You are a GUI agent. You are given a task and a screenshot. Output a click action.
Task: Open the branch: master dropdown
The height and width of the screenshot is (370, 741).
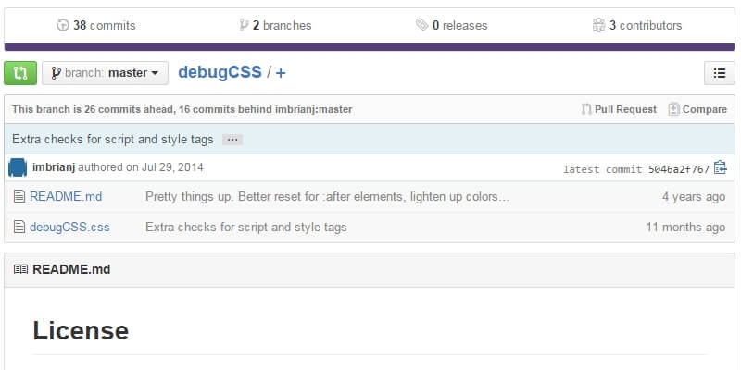(x=105, y=72)
